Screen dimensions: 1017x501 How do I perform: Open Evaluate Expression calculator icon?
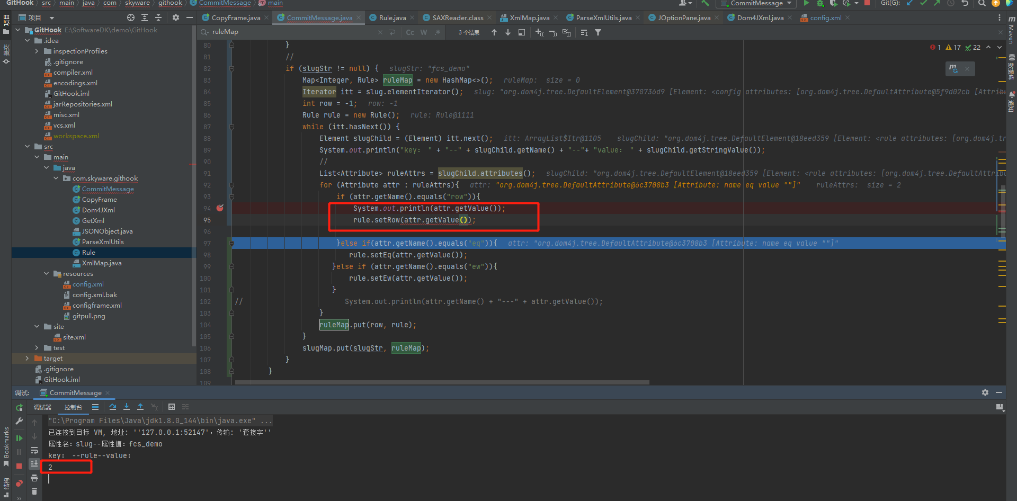click(172, 407)
